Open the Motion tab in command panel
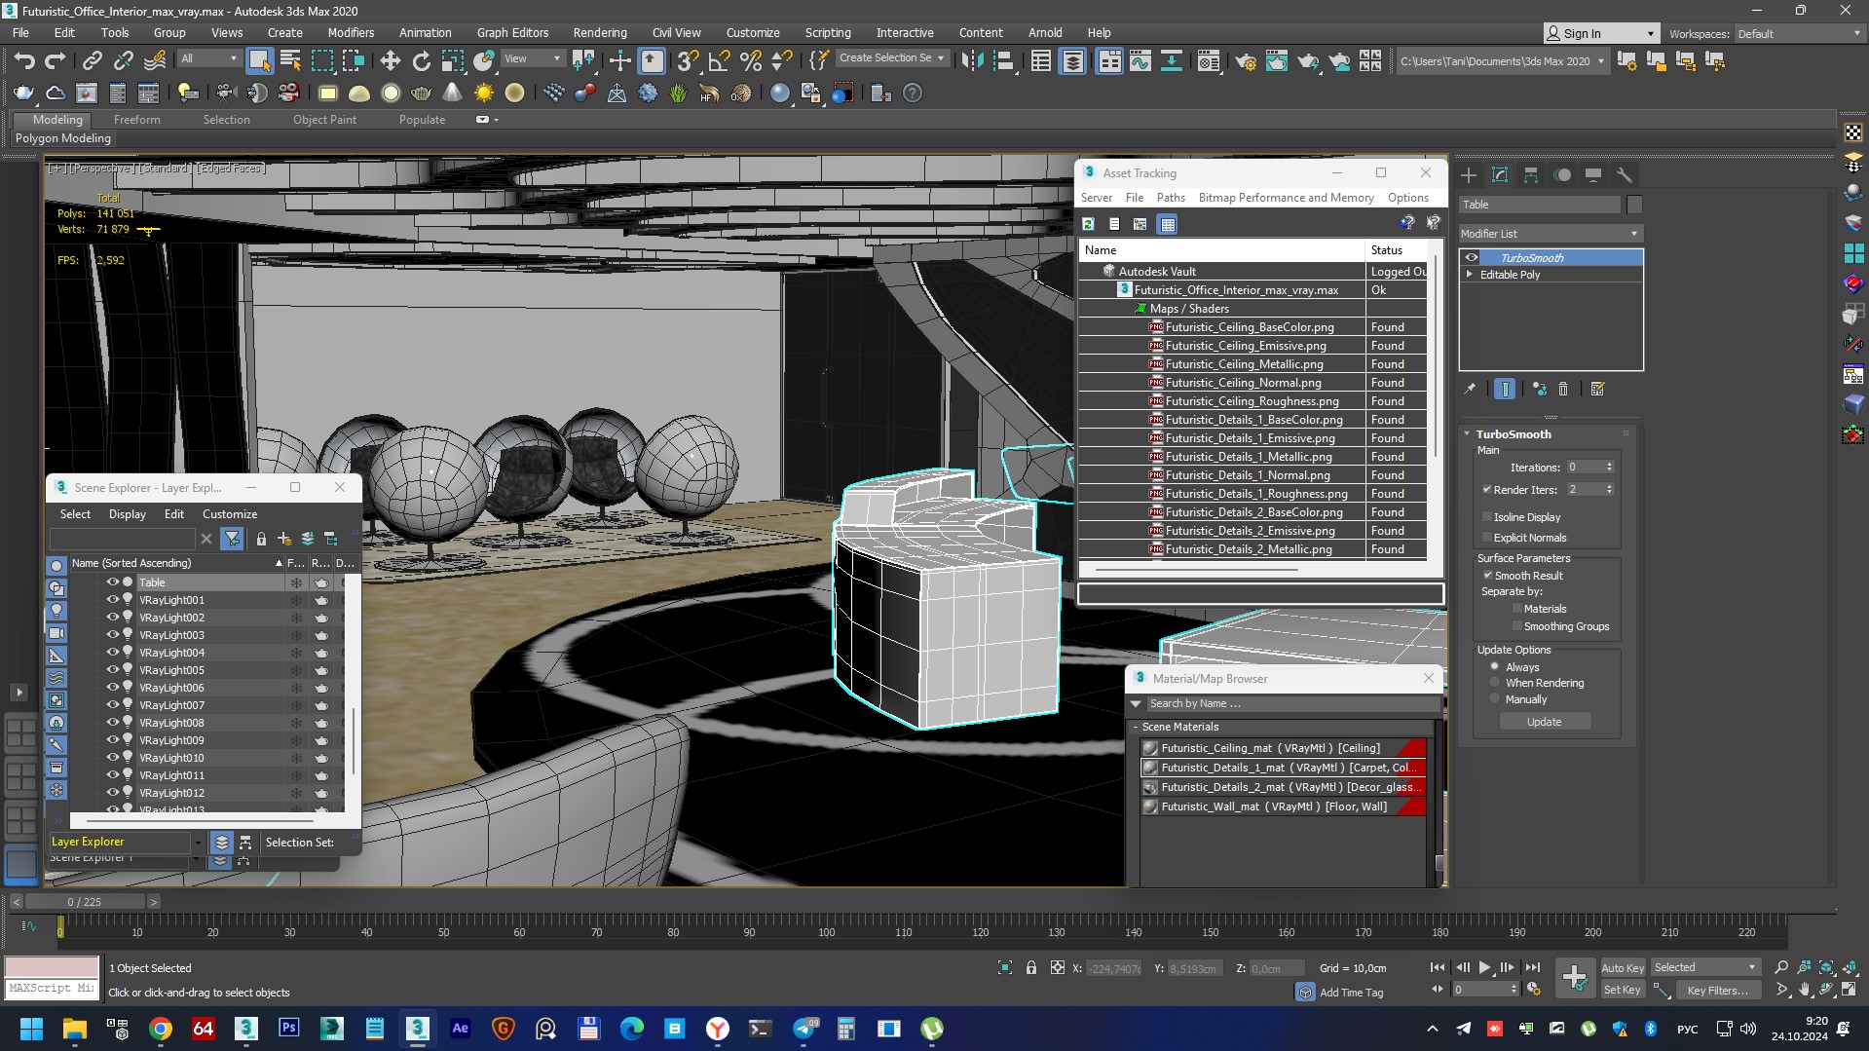1869x1051 pixels. [1562, 175]
